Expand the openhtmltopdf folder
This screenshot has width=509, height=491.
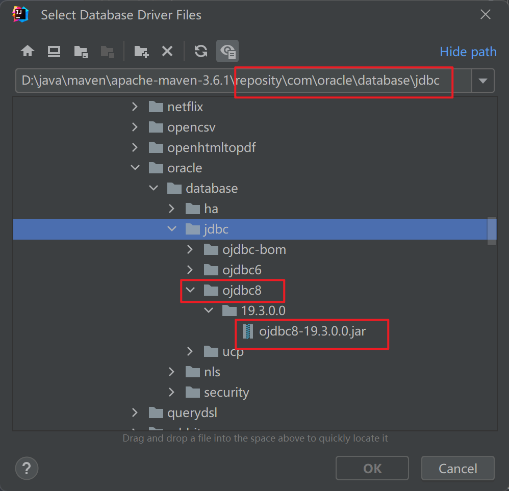tap(135, 148)
